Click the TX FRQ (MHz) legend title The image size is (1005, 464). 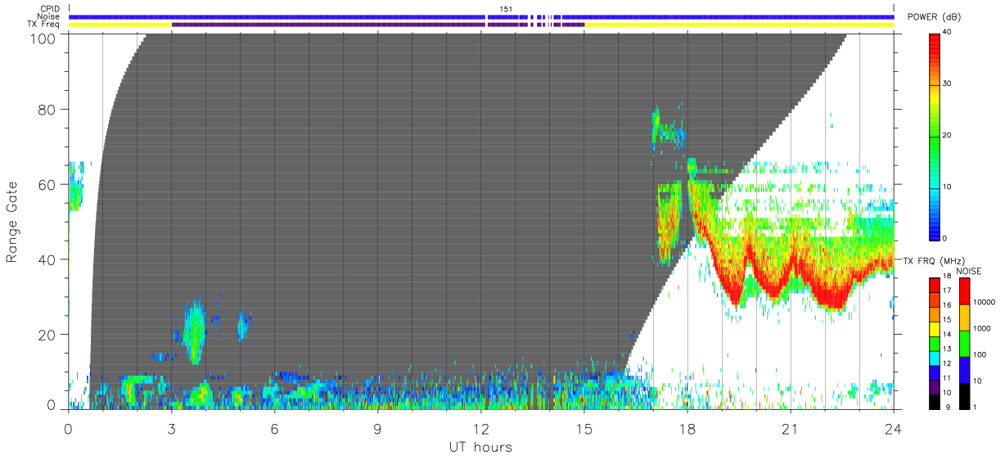coord(933,260)
